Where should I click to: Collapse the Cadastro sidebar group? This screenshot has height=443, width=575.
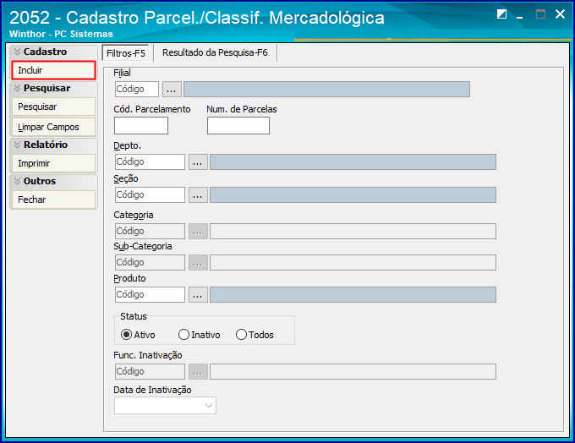(x=17, y=52)
